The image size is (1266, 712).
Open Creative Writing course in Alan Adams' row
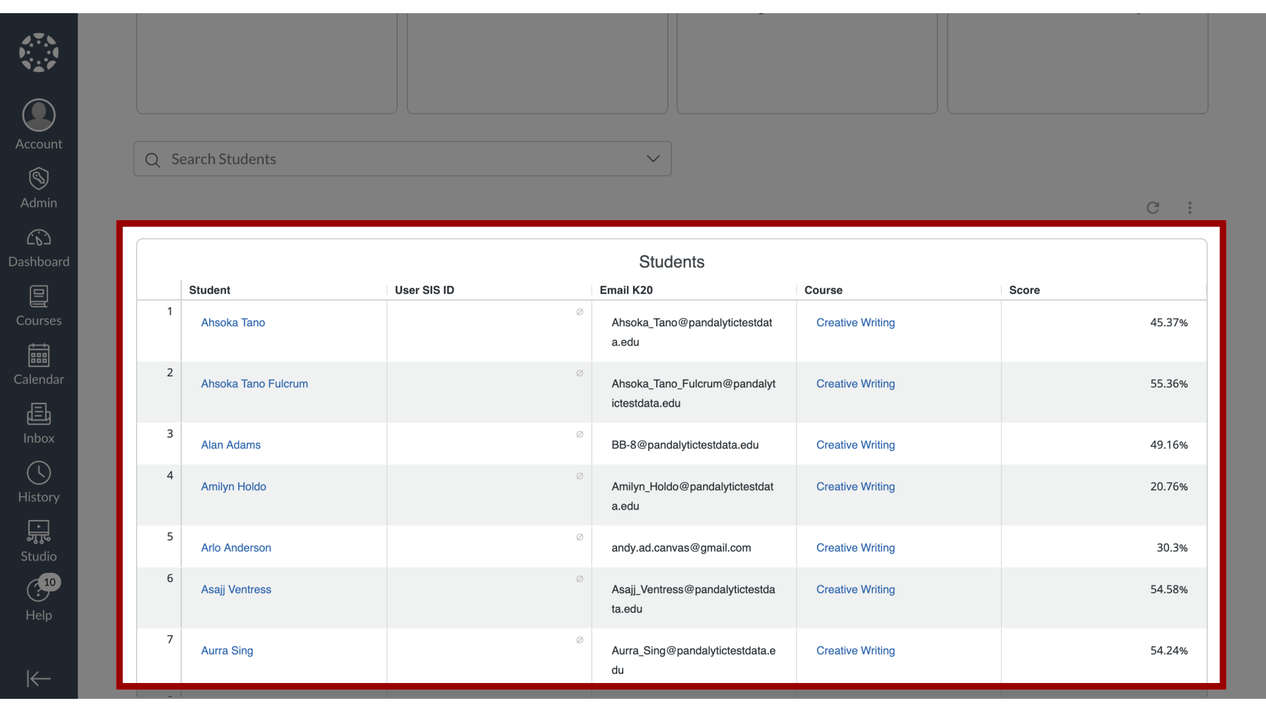855,445
